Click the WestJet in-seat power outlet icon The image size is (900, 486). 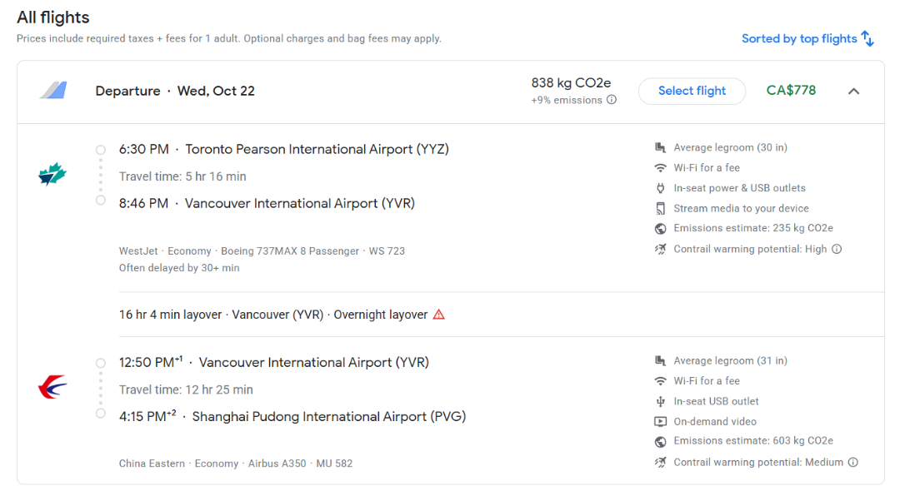click(x=660, y=188)
